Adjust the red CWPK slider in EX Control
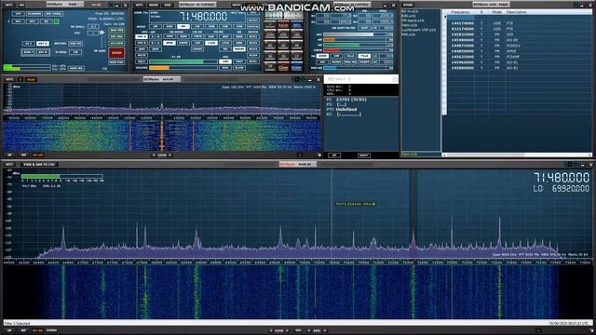The image size is (596, 335). tap(355, 50)
